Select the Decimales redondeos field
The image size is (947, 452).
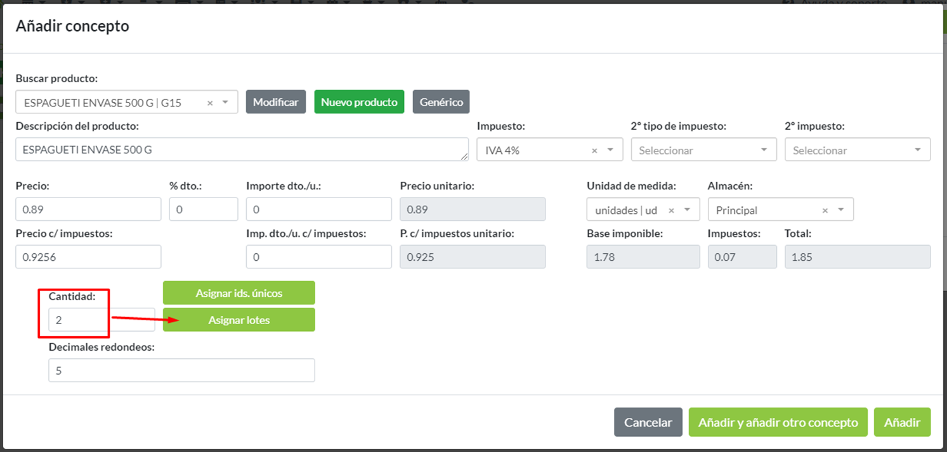(181, 370)
